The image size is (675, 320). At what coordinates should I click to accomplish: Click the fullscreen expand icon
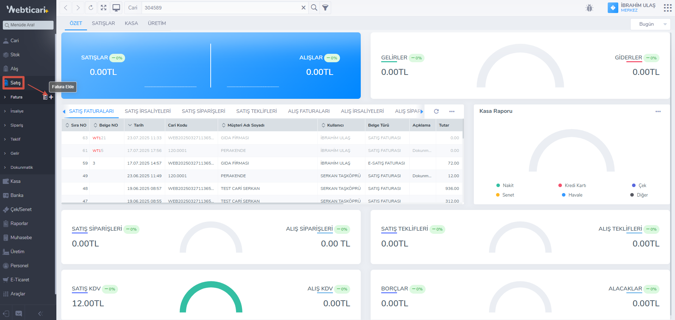click(x=104, y=8)
